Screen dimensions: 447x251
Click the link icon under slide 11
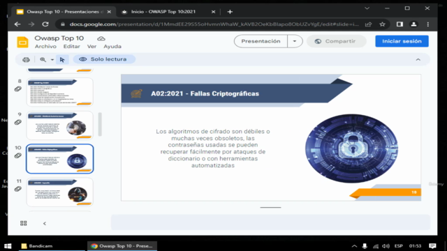[x=18, y=189]
